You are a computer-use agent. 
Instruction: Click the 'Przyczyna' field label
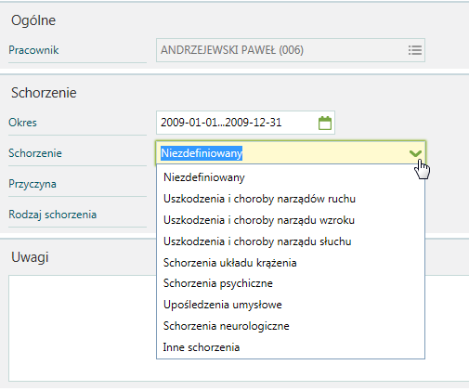(33, 184)
